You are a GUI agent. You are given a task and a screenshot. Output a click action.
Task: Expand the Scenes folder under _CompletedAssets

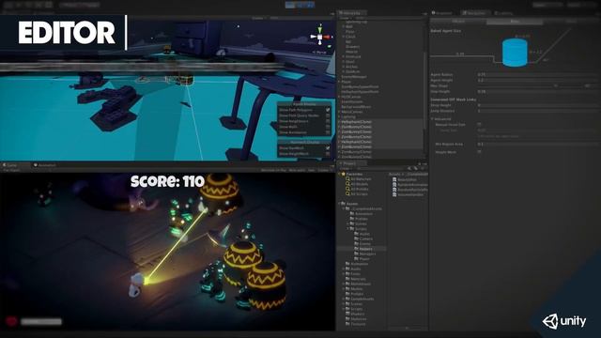click(x=347, y=223)
